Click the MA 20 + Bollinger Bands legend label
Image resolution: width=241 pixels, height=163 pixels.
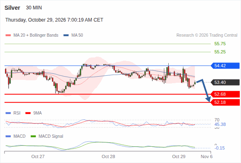point(36,35)
